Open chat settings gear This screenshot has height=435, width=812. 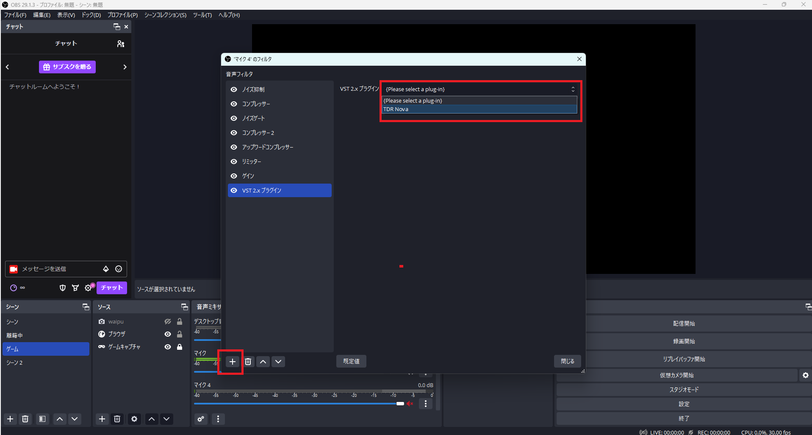[88, 288]
